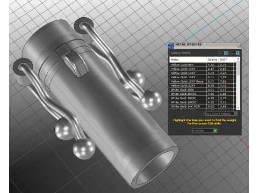Click the Metal Weights flask icon
Screen dimensions: 258x193
pos(171,46)
